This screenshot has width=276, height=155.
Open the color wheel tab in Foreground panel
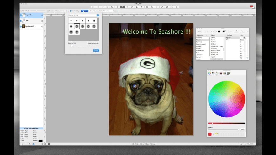(x=209, y=73)
